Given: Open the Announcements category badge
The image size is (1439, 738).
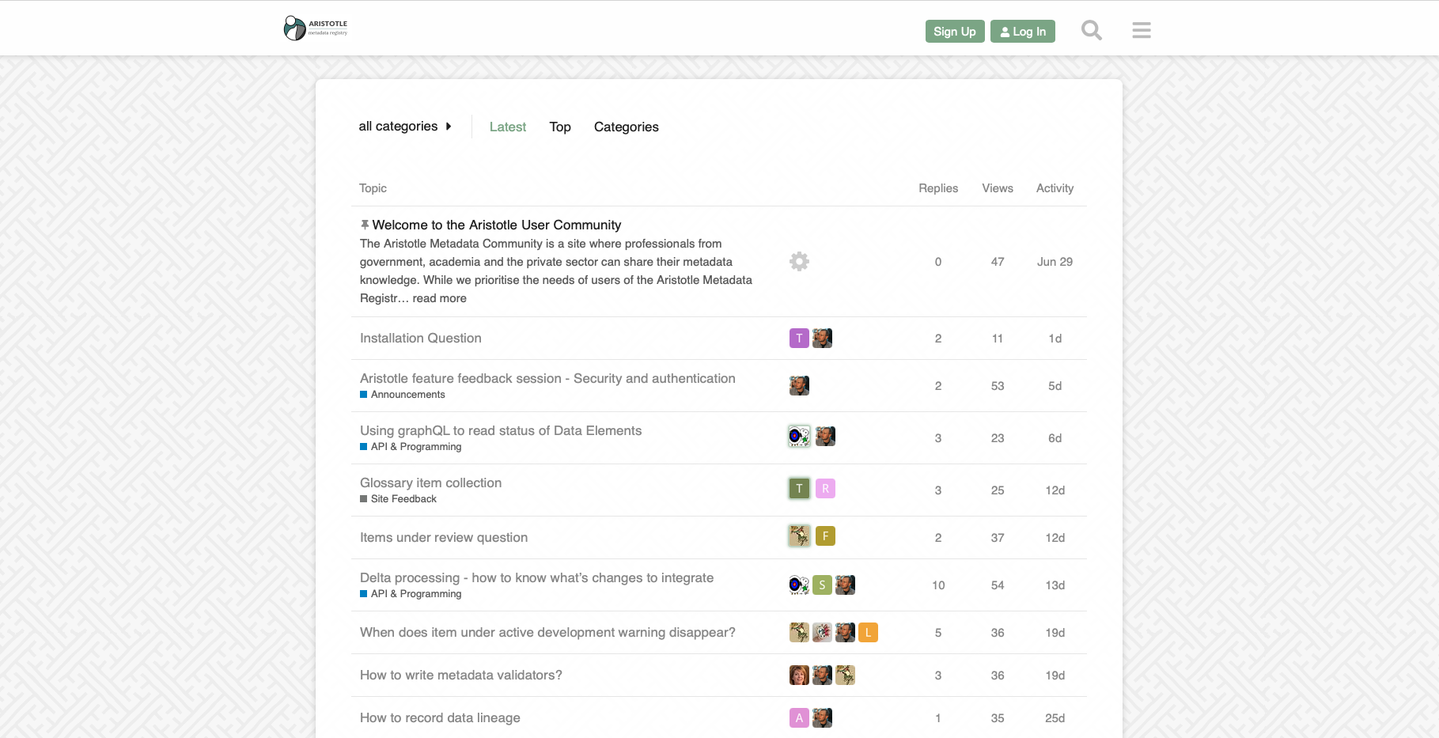Looking at the screenshot, I should 407,395.
